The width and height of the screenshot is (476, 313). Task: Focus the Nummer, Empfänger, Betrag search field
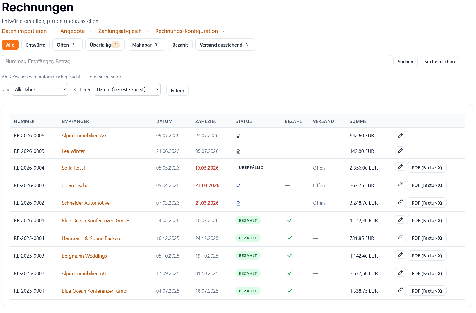click(196, 61)
